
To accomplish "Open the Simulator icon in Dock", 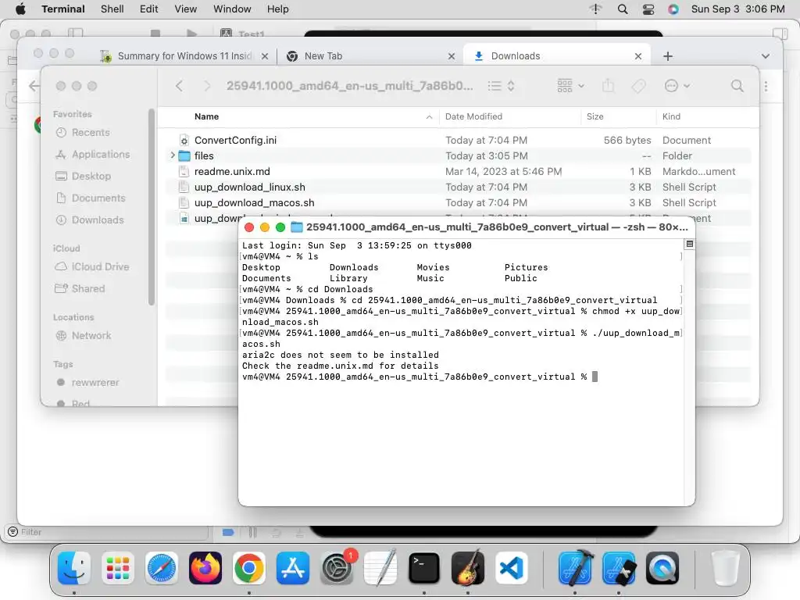I will (619, 569).
